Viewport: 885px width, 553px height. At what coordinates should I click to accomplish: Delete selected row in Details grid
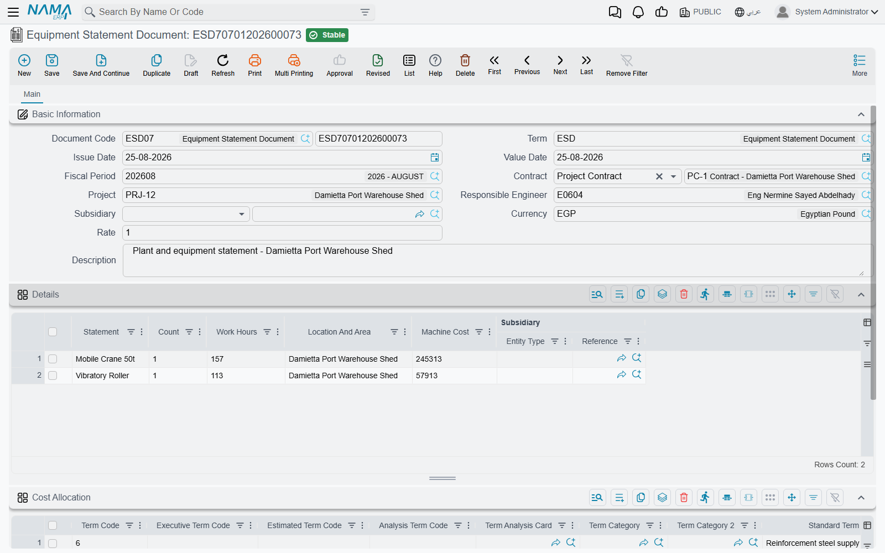tap(684, 294)
